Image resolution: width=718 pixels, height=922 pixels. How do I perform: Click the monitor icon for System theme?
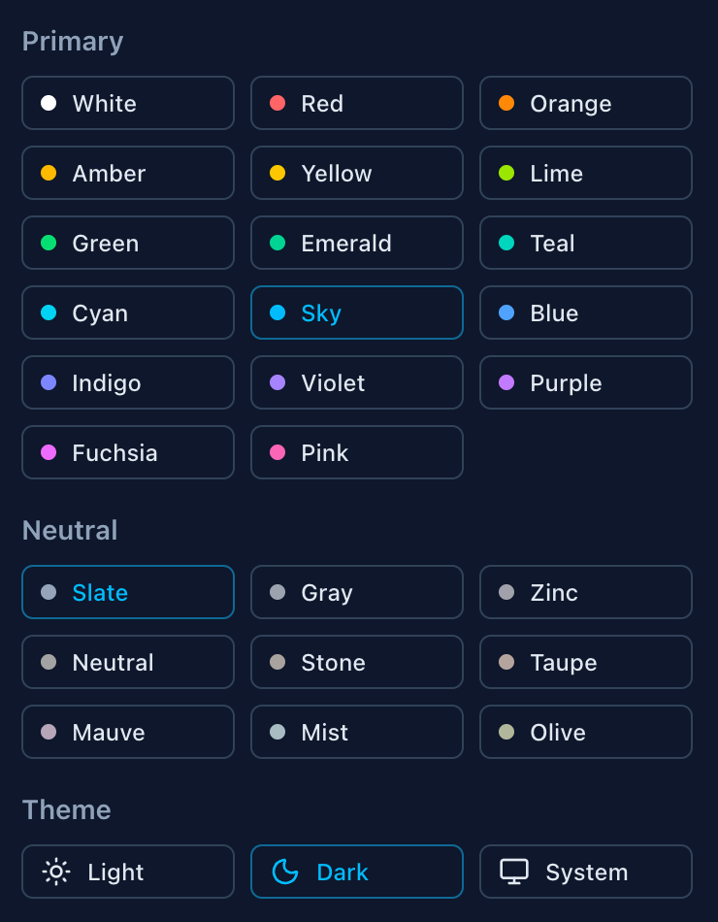point(514,872)
